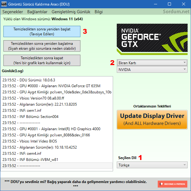Open the Genişletilmiş Günlük menu
The height and width of the screenshot is (191, 191).
(x=71, y=12)
